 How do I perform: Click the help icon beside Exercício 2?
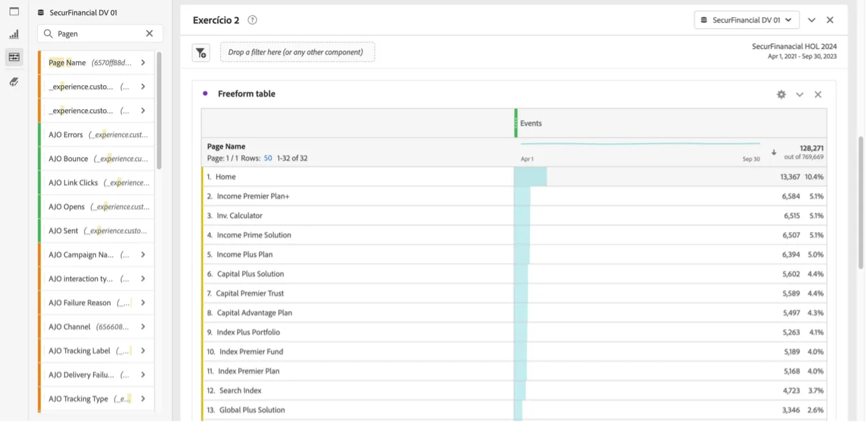(x=252, y=20)
